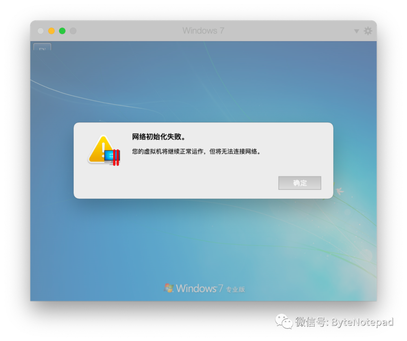Open the gear settings icon in title bar

[x=367, y=31]
